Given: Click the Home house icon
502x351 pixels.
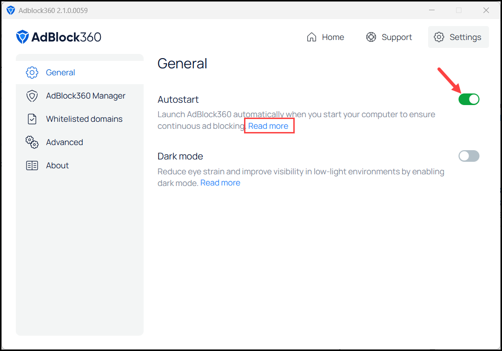Looking at the screenshot, I should click(311, 37).
